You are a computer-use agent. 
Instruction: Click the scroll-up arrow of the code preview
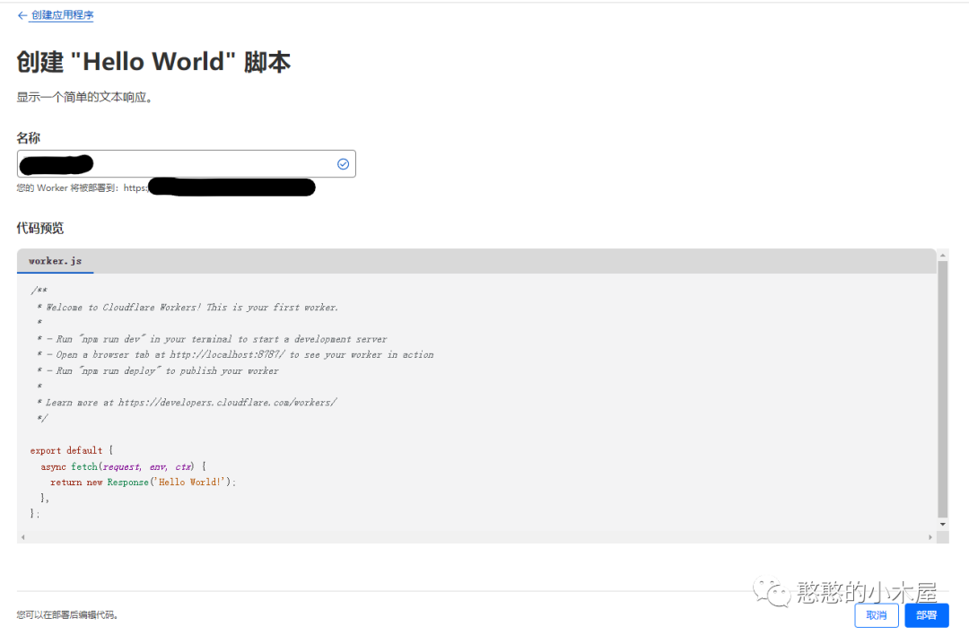point(942,257)
